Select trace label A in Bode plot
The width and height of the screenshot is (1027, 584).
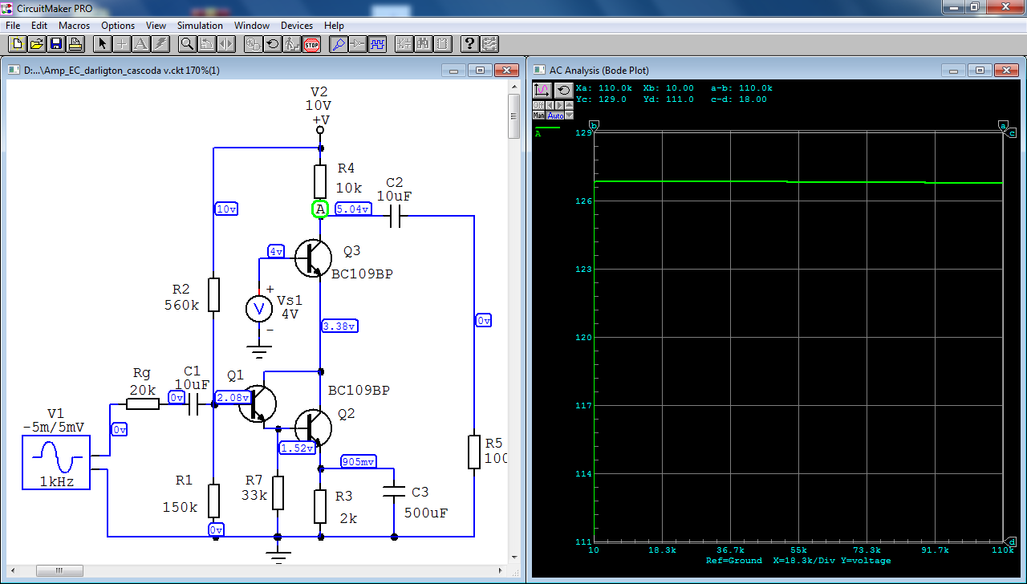(538, 134)
